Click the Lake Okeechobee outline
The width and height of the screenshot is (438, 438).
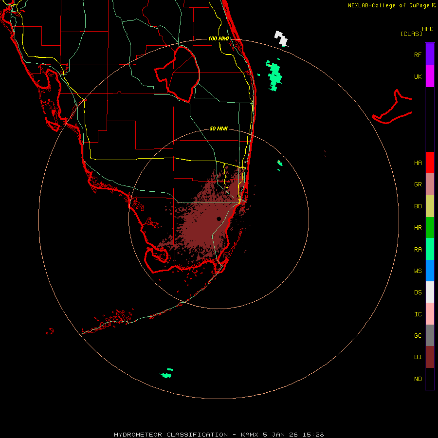pyautogui.click(x=177, y=74)
